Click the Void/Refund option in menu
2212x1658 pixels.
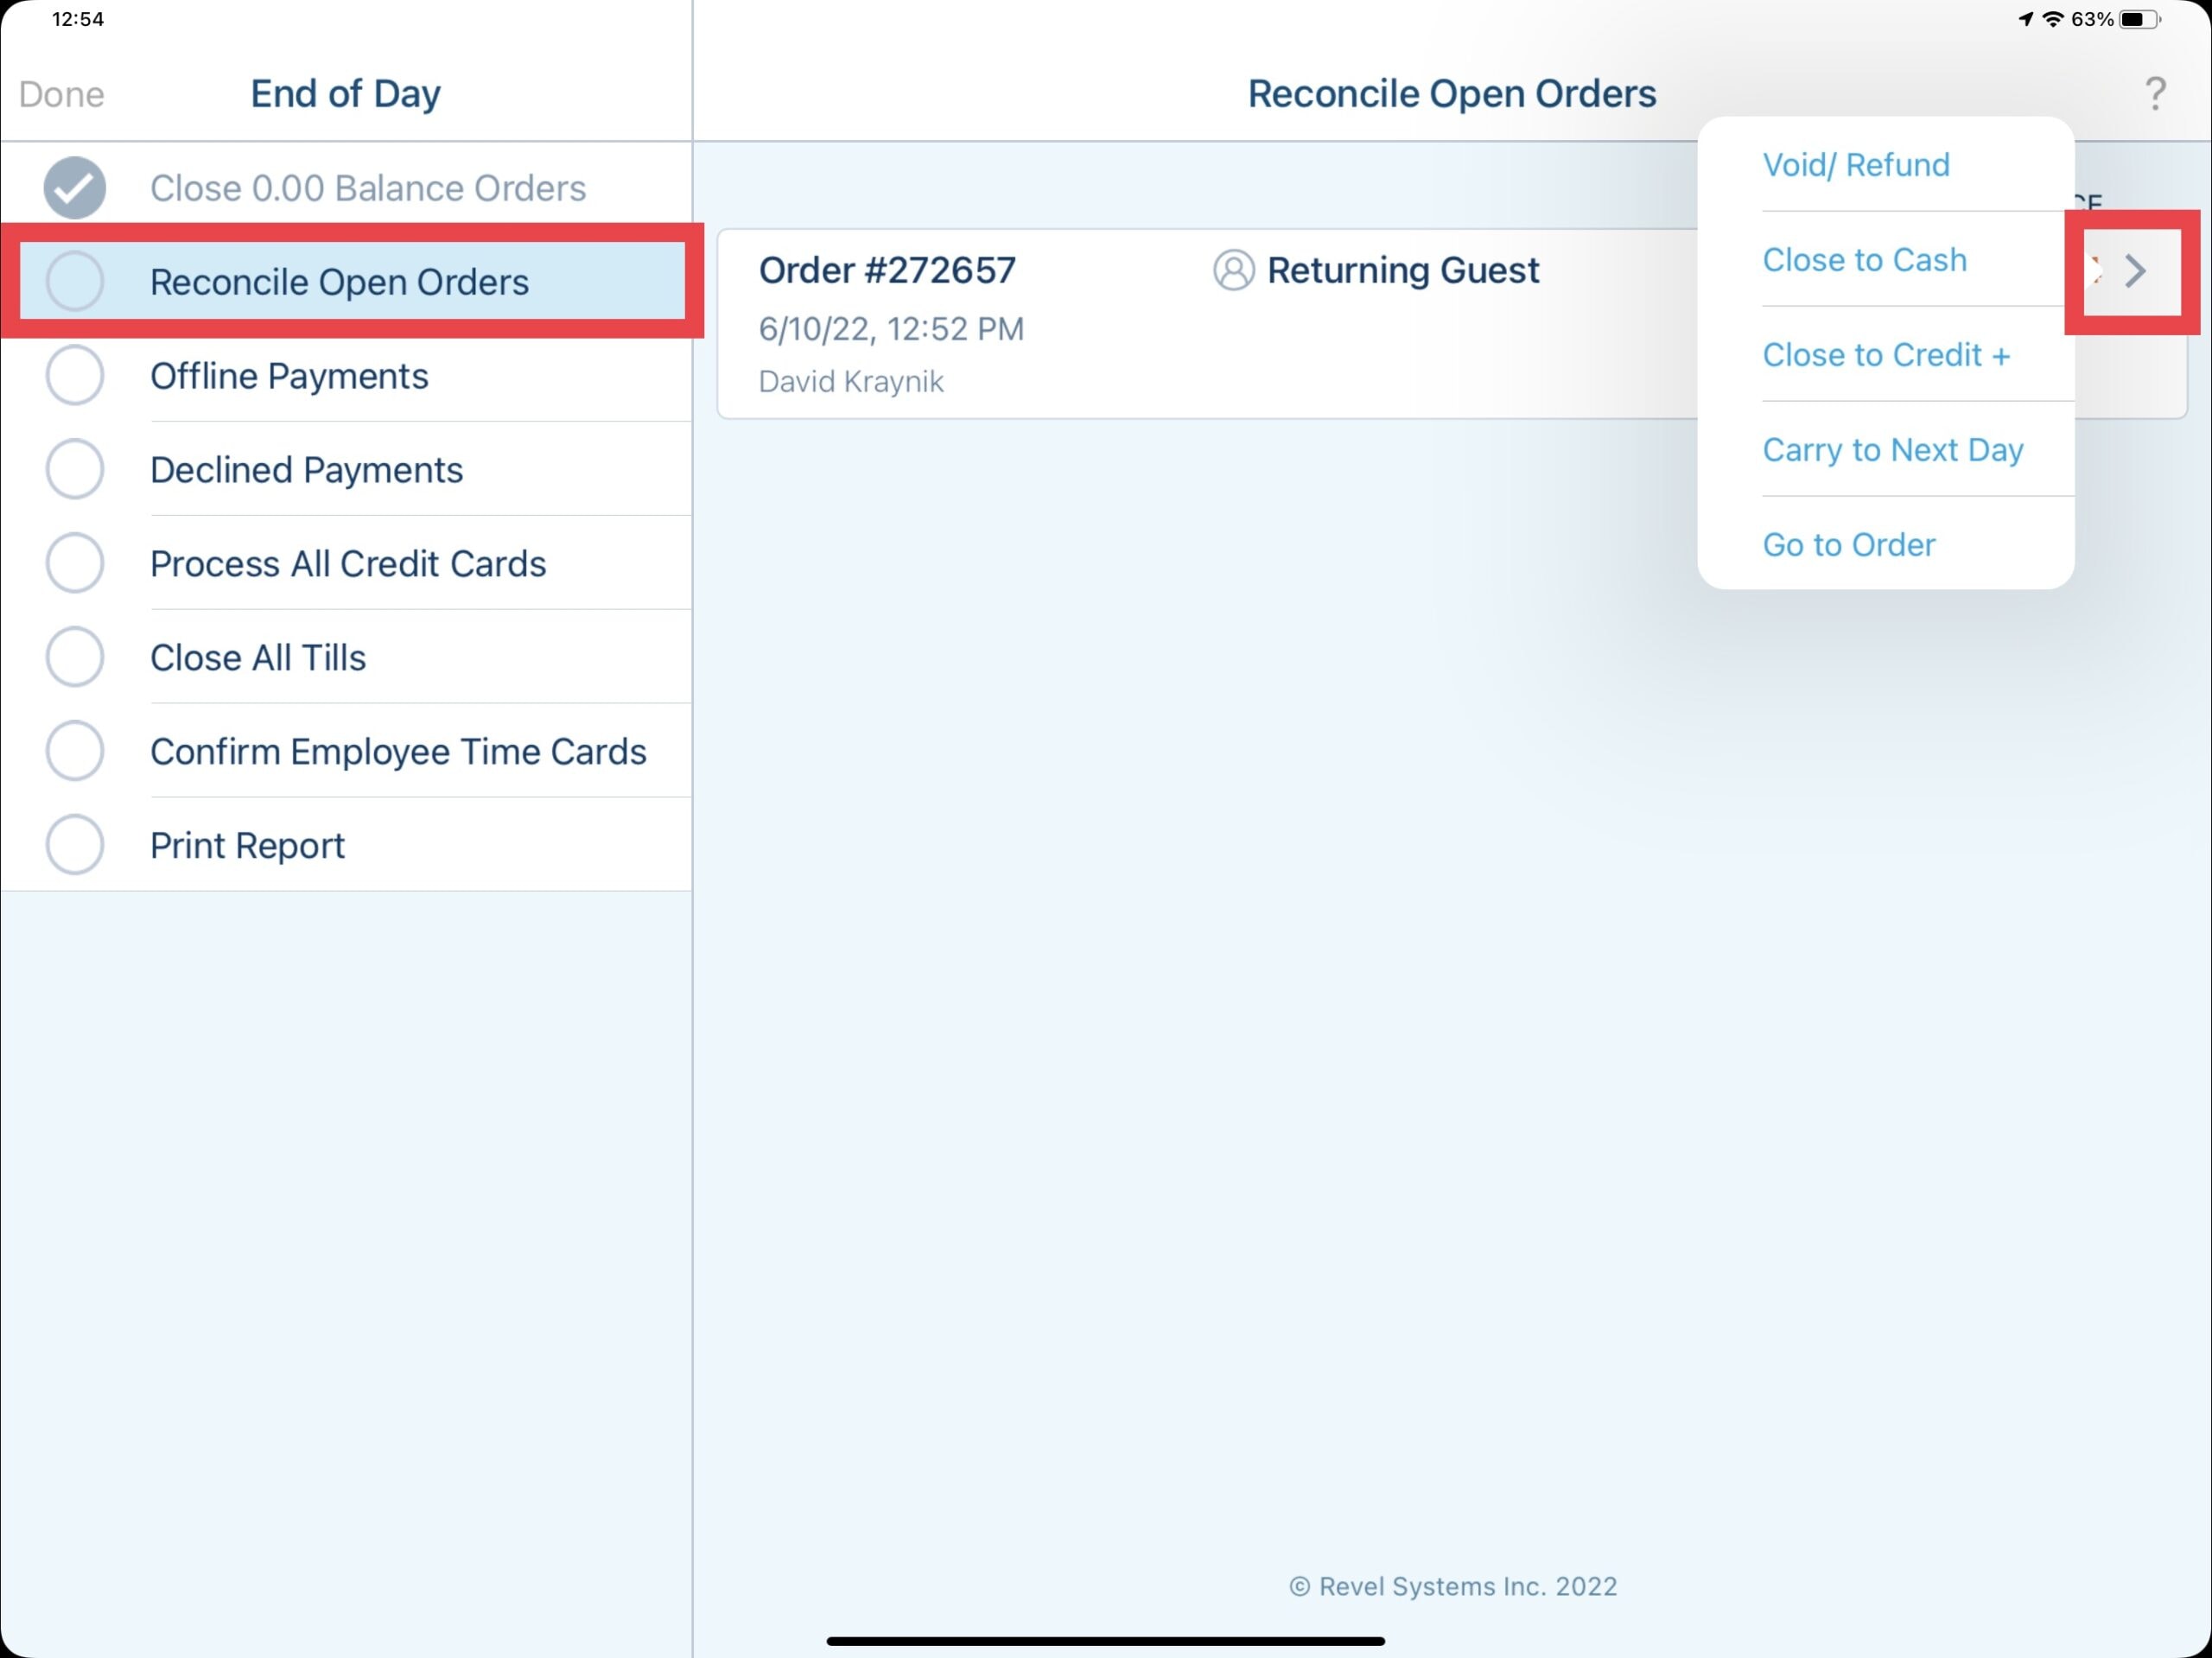coord(1857,162)
